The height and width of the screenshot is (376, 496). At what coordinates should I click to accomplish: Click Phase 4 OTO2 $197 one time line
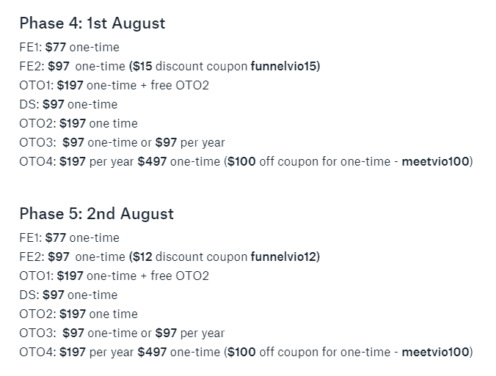click(x=79, y=124)
